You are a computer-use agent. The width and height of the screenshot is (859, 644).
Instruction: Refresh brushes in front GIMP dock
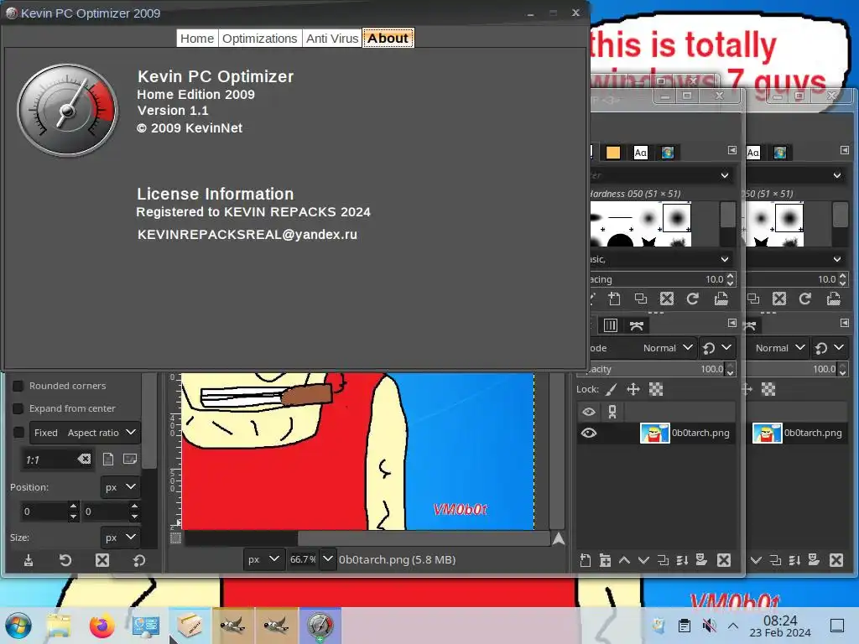click(x=693, y=299)
